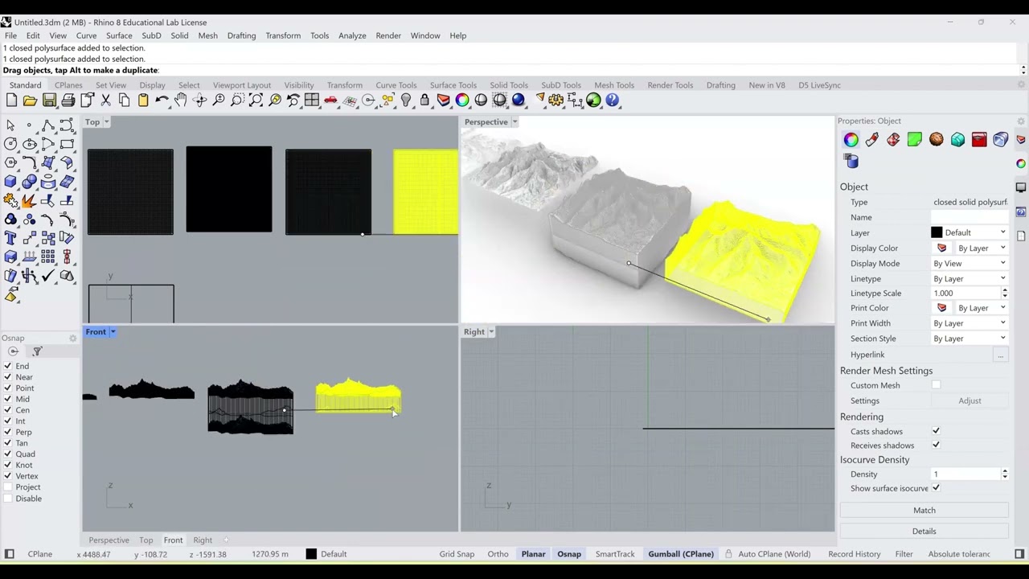Switch to the Curve Tools toolbar tab
The image size is (1029, 579).
coord(396,85)
